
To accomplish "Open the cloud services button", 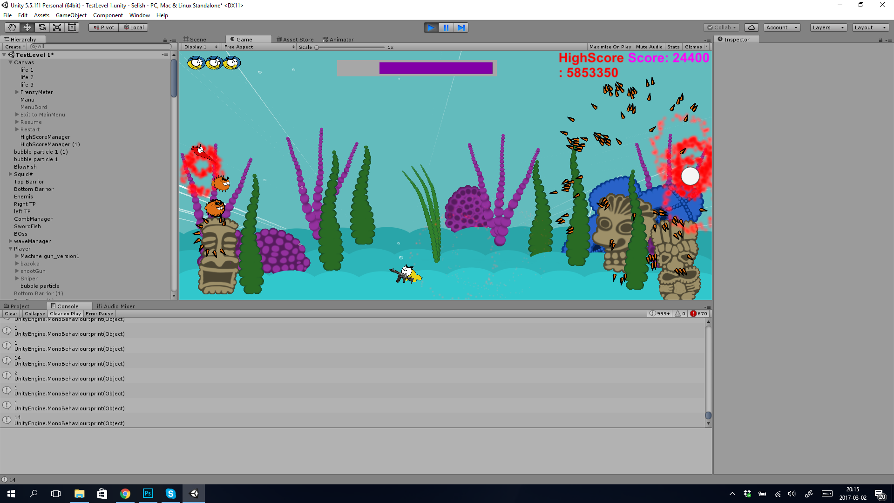I will point(751,27).
